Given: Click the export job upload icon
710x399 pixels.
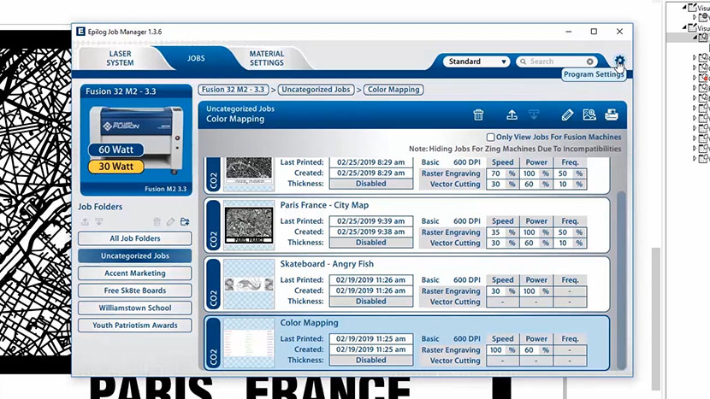Looking at the screenshot, I should (512, 114).
